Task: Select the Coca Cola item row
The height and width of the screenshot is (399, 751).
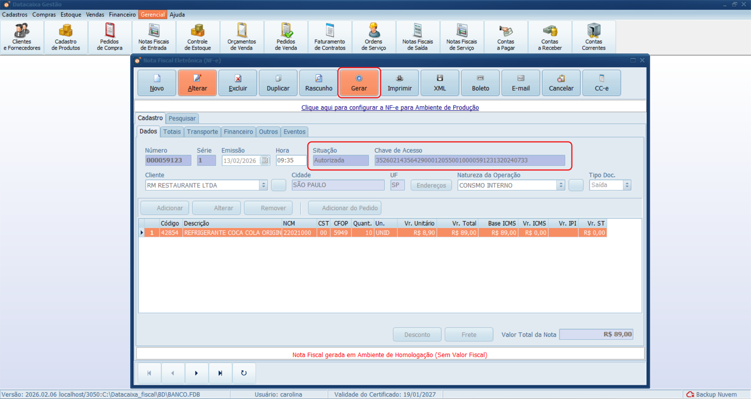Action: coord(232,233)
